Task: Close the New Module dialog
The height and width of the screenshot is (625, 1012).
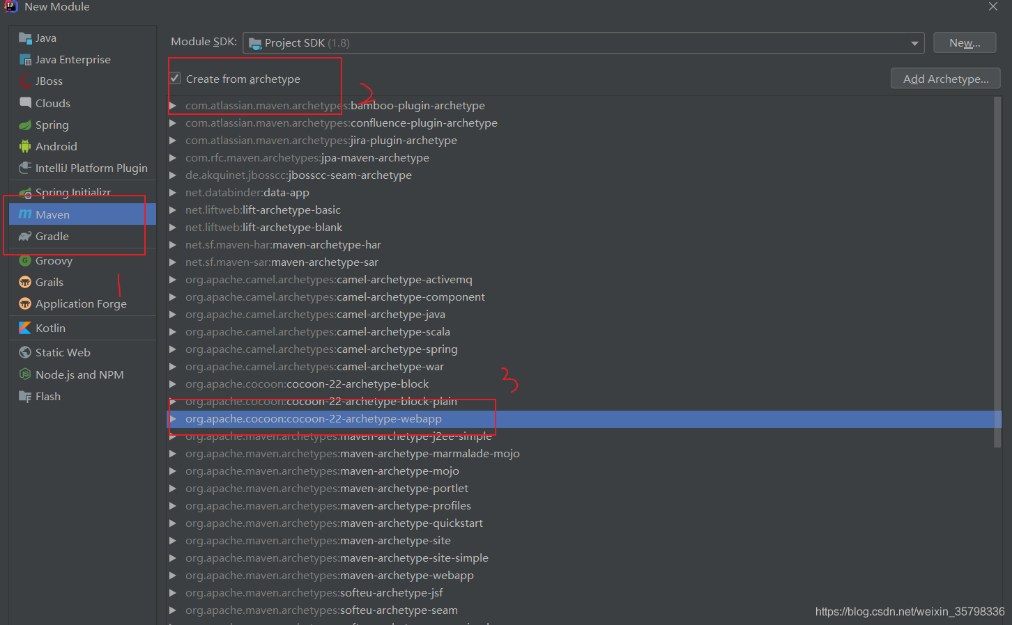Action: [993, 6]
